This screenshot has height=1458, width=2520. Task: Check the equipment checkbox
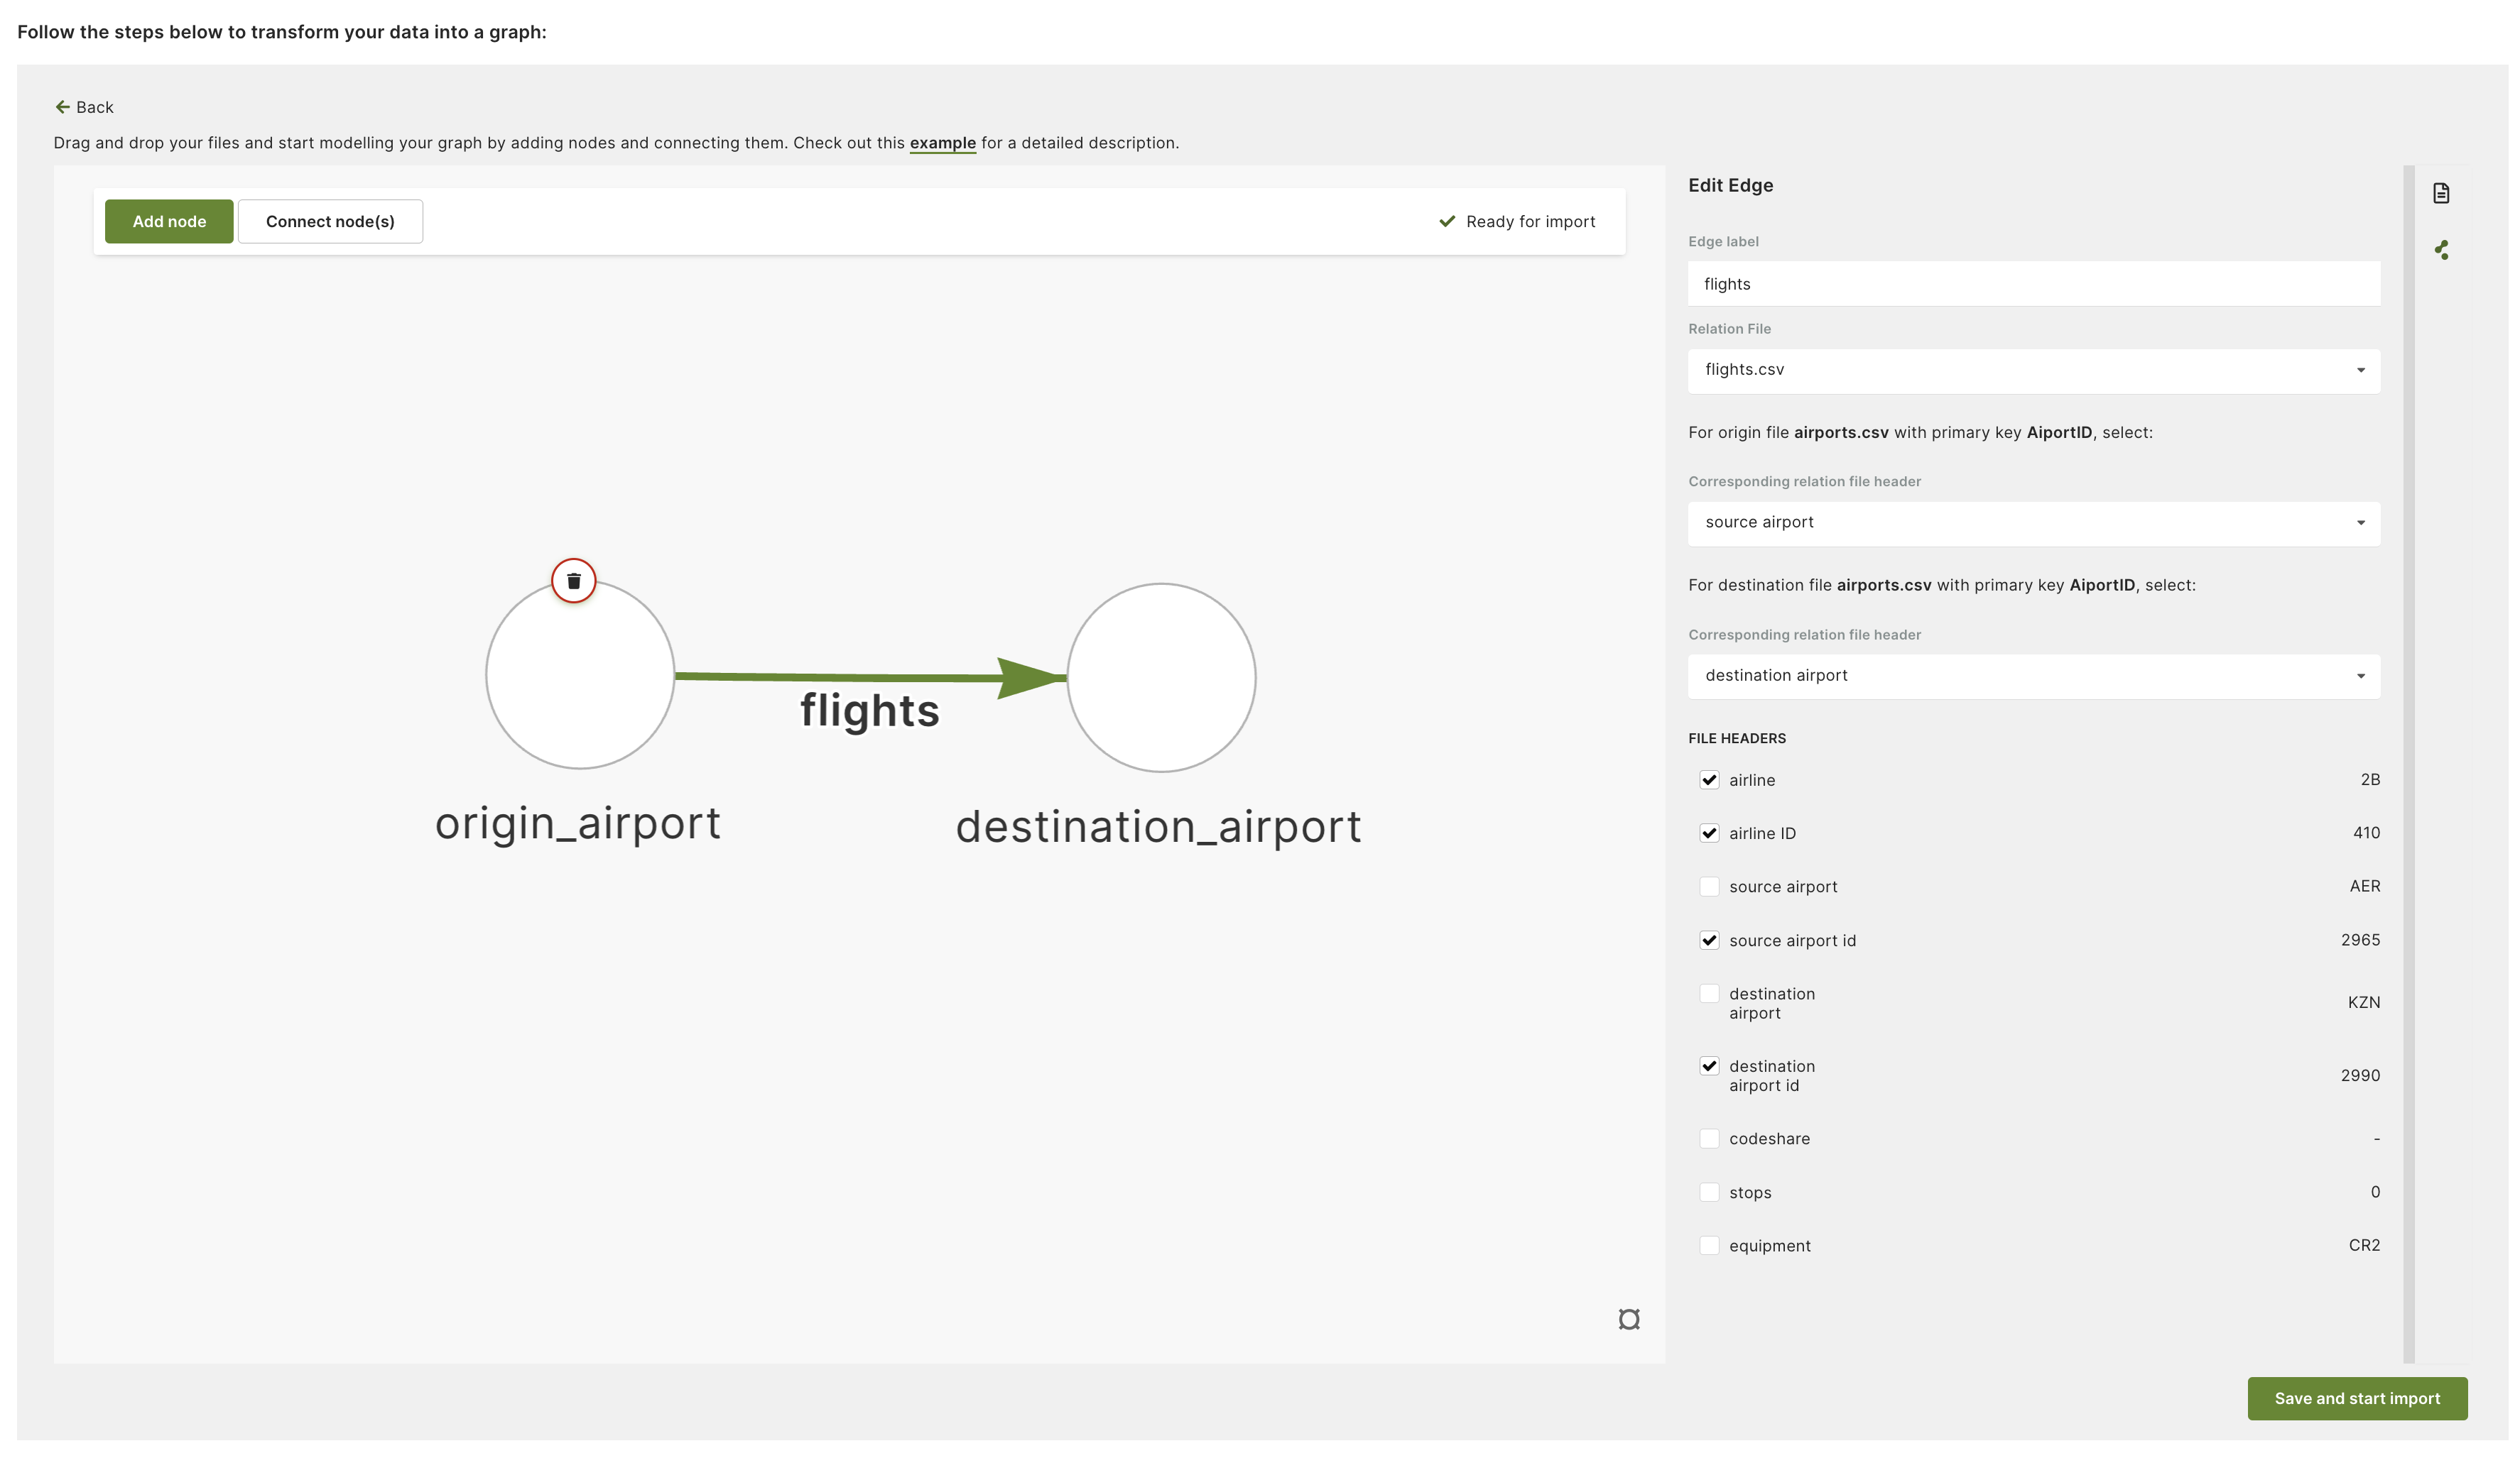[1709, 1245]
